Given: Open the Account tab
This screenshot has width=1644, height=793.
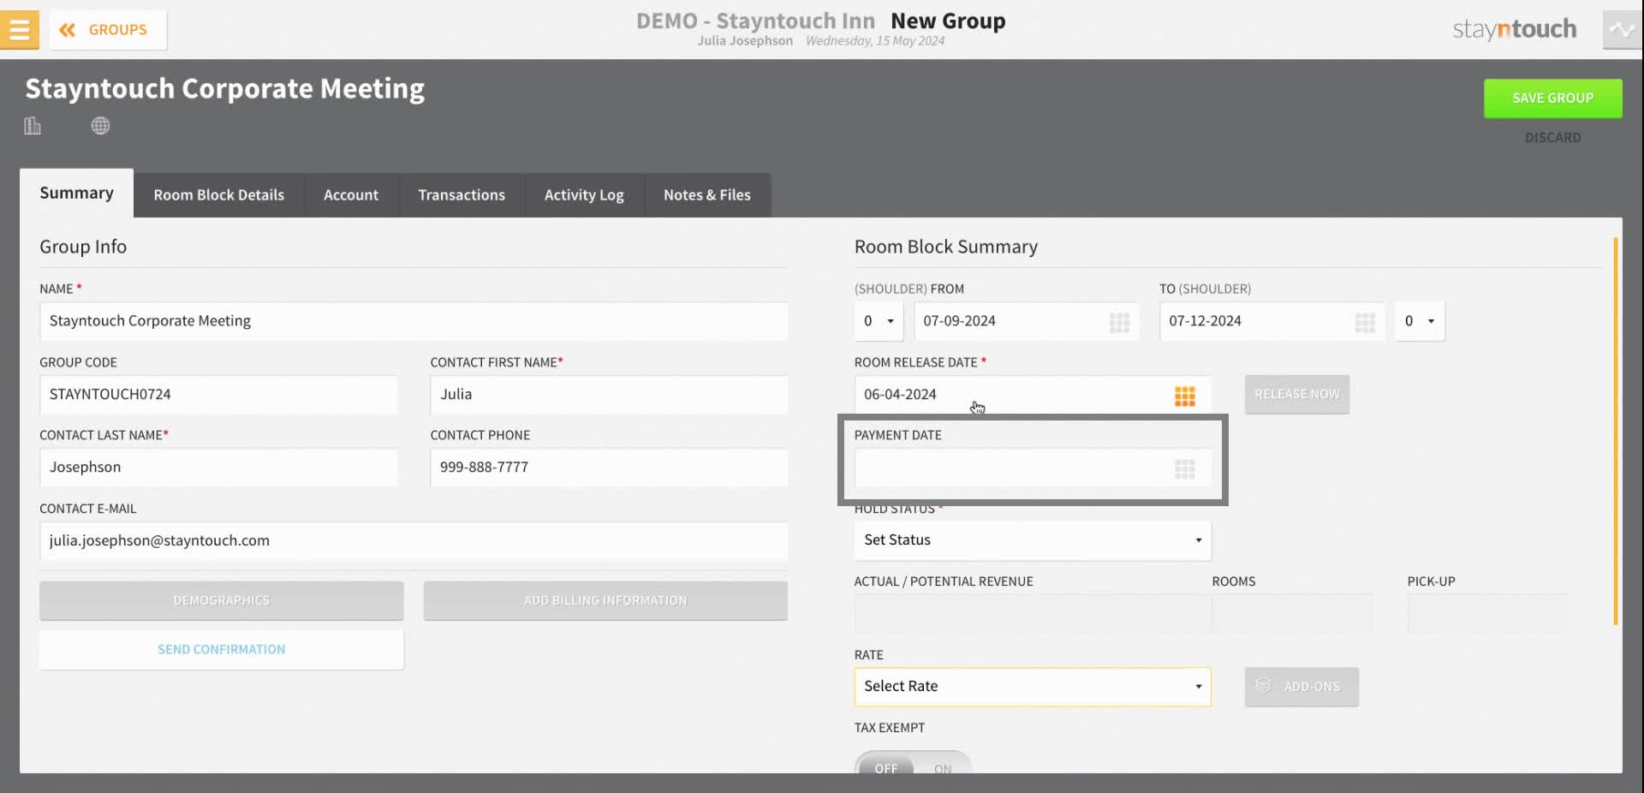Looking at the screenshot, I should (351, 195).
